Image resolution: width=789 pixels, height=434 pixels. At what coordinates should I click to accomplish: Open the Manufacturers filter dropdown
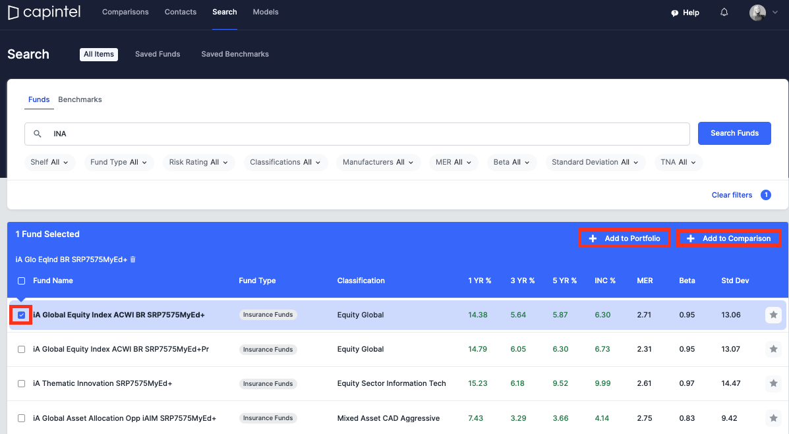[x=378, y=162]
